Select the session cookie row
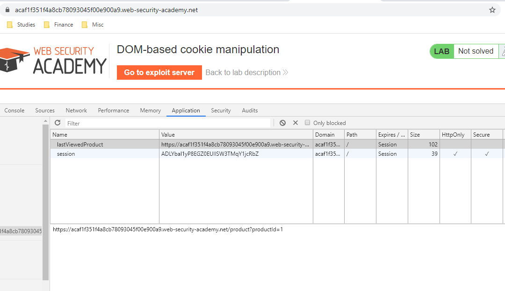 click(140, 153)
